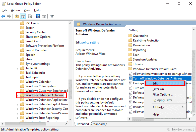The height and width of the screenshot is (132, 196).
Task: Click the Smart Card folder icon
Action: point(22,41)
